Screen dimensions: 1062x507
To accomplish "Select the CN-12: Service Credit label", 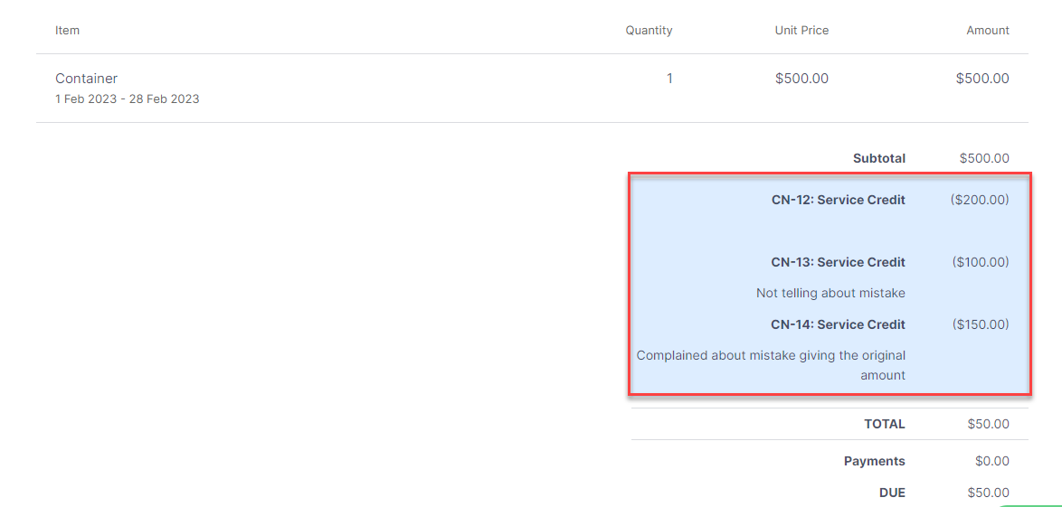I will (x=838, y=201).
